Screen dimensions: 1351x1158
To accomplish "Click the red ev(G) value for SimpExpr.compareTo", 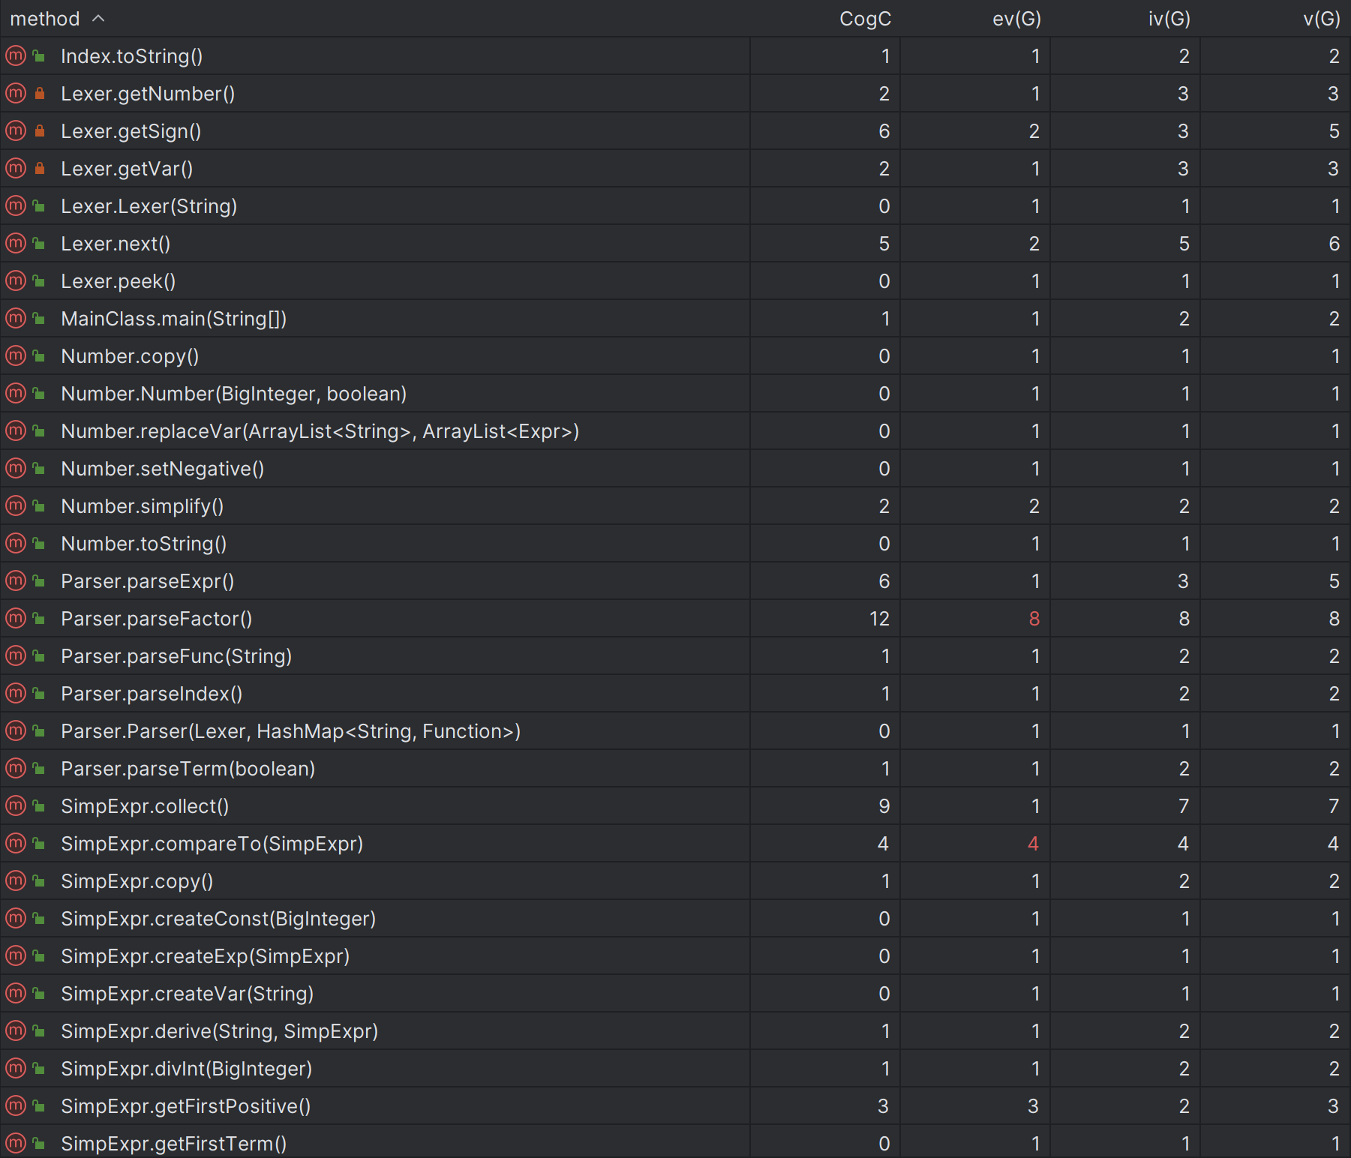I will (x=1033, y=844).
